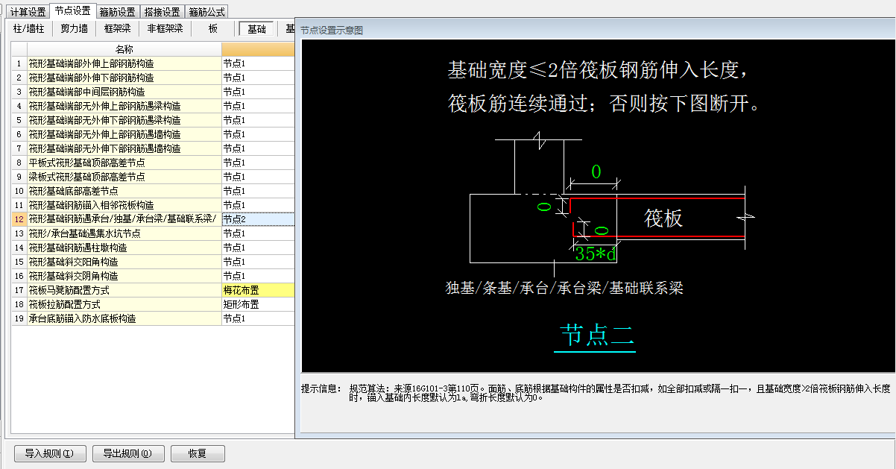Image resolution: width=896 pixels, height=469 pixels.
Task: Select the 基础 category button
Action: 256,29
